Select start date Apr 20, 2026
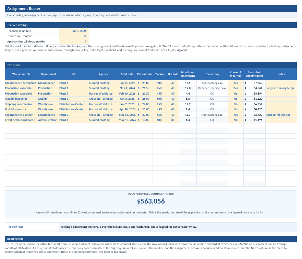The width and height of the screenshot is (302, 259). click(127, 109)
